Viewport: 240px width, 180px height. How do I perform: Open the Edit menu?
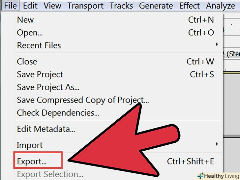(x=30, y=6)
